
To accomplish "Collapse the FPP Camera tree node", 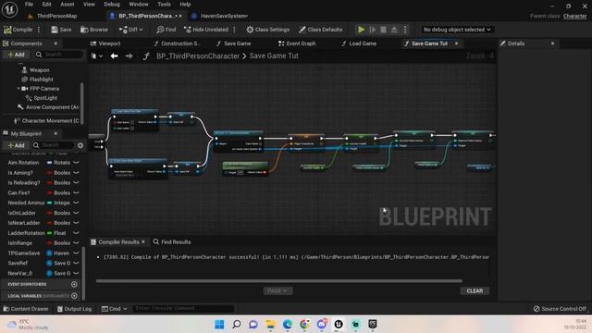I will pyautogui.click(x=18, y=89).
